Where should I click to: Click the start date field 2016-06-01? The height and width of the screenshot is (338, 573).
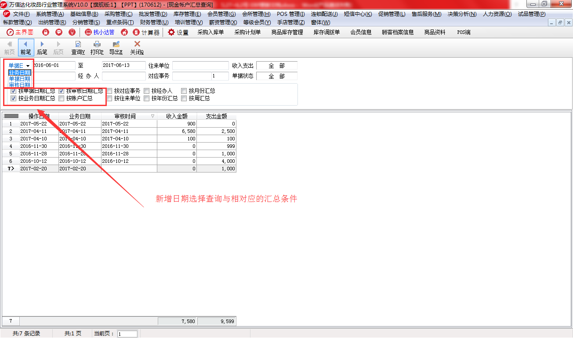coord(54,66)
